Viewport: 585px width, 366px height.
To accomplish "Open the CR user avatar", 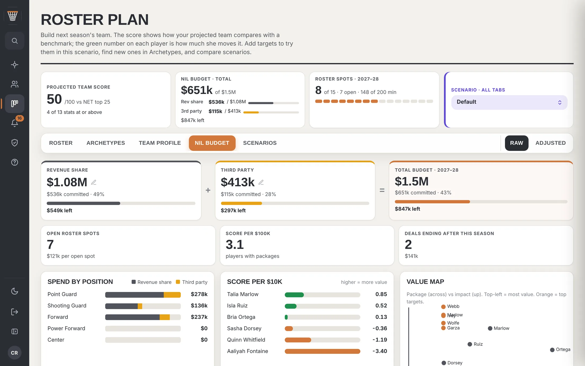I will [14, 353].
